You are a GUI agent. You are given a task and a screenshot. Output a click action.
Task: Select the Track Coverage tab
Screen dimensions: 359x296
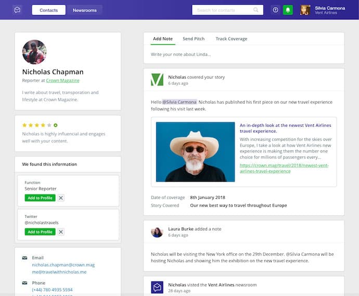[232, 39]
